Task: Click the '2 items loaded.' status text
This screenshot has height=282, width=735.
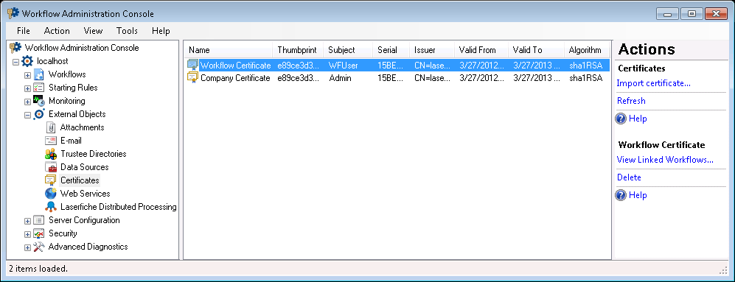Action: (38, 269)
